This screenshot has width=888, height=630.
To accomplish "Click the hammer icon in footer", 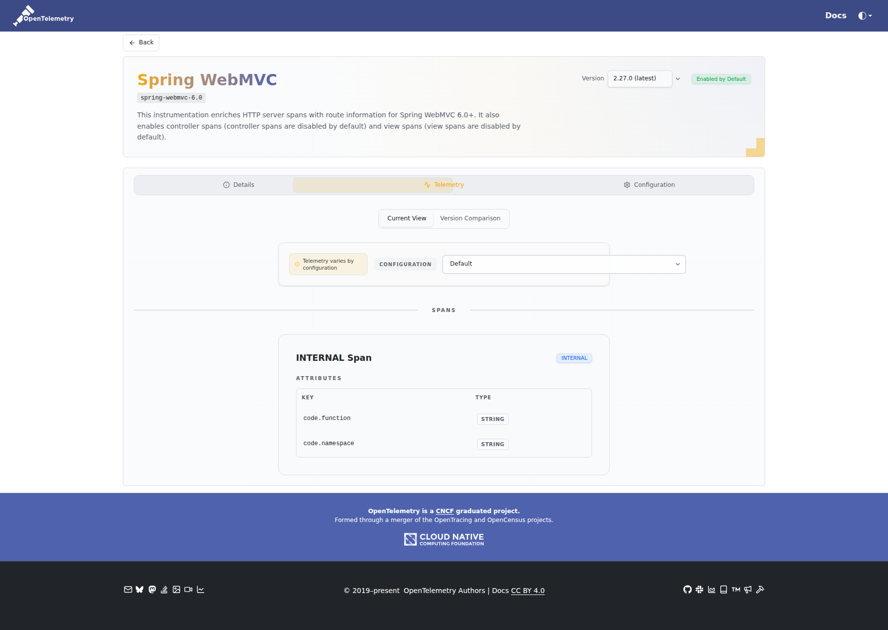I will (x=760, y=590).
